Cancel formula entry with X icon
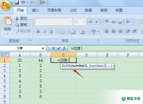 (x=54, y=48)
